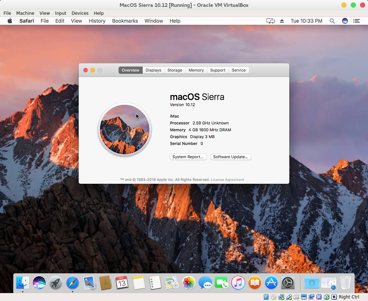Click the macOS Sierra mountain logo
368x301 pixels.
(125, 129)
